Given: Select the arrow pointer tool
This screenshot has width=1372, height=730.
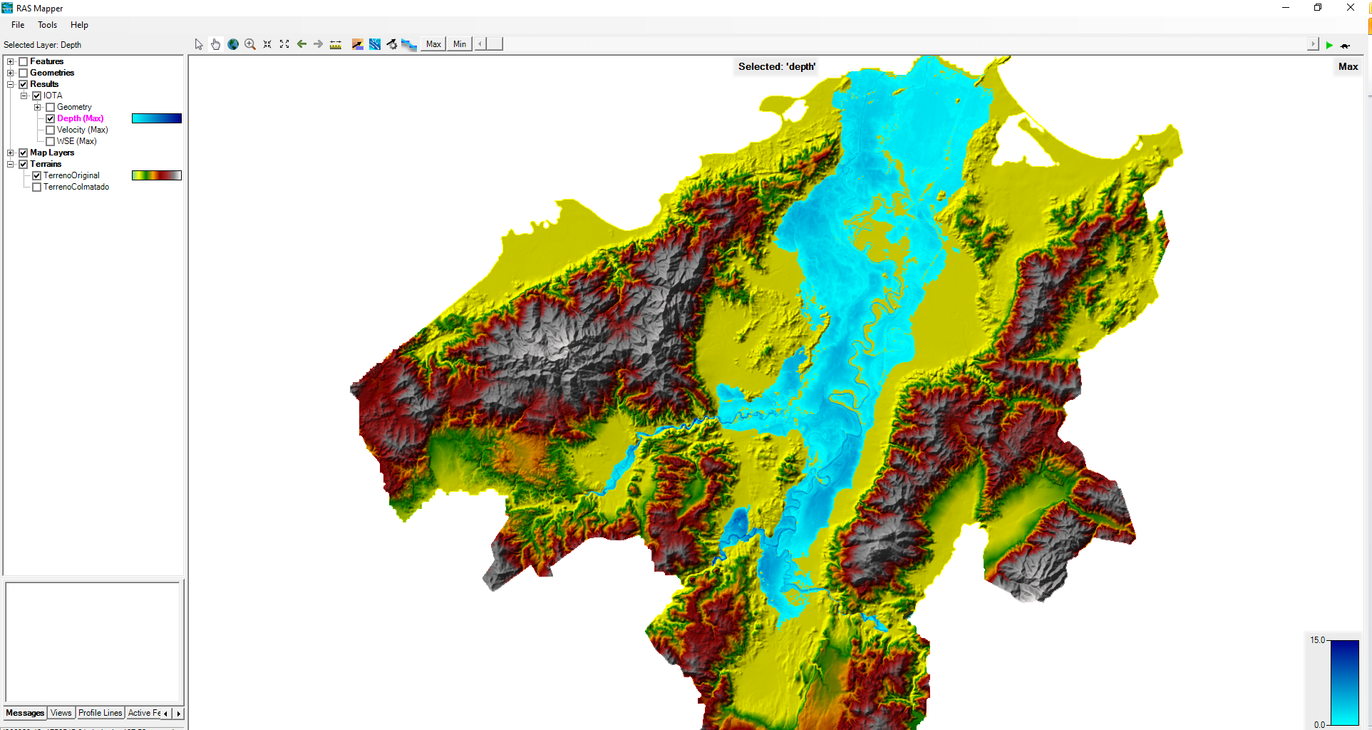Looking at the screenshot, I should (x=199, y=44).
